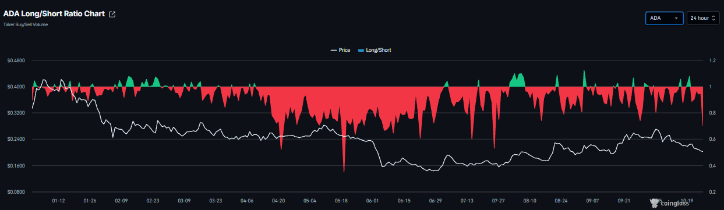Open chart in new window via share icon

(112, 15)
